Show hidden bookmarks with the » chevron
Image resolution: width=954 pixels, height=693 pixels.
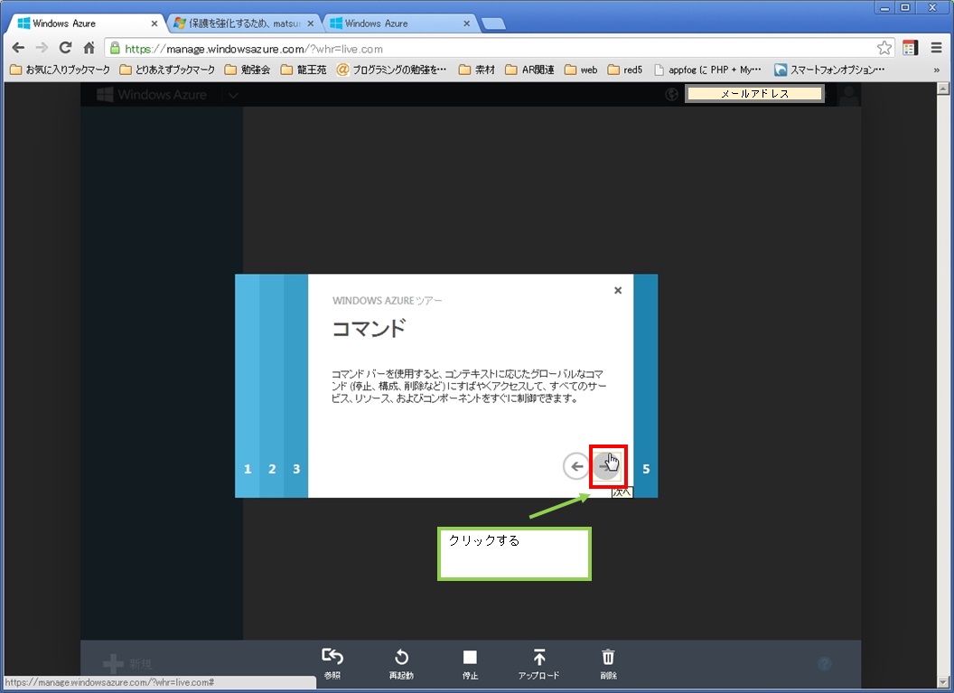pyautogui.click(x=936, y=70)
